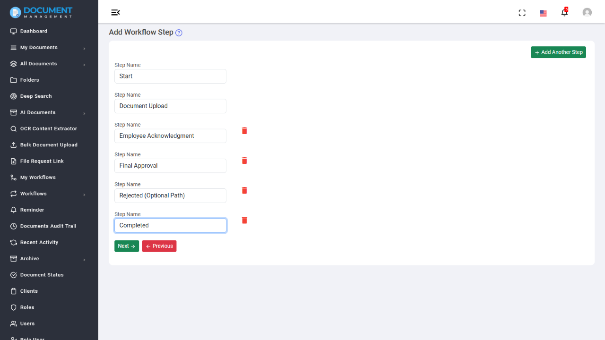Expand the Workflows menu

coord(33,194)
